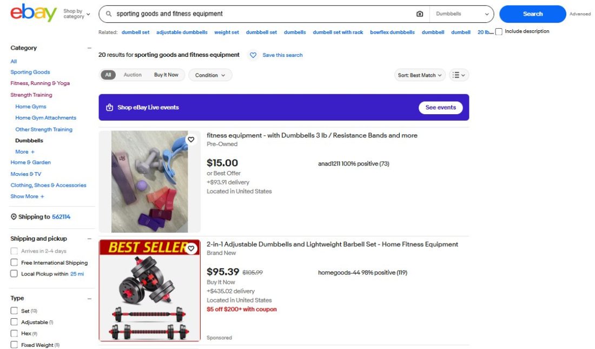The image size is (595, 349).
Task: Check the Include description box
Action: click(x=499, y=31)
